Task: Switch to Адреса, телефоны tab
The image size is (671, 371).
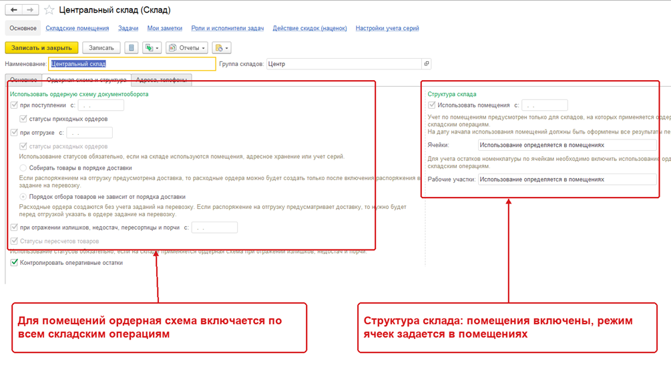Action: click(x=162, y=80)
